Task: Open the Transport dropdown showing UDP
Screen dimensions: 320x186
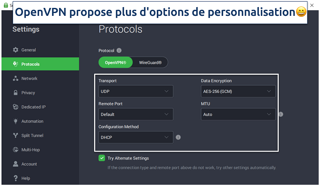Action: pyautogui.click(x=136, y=91)
